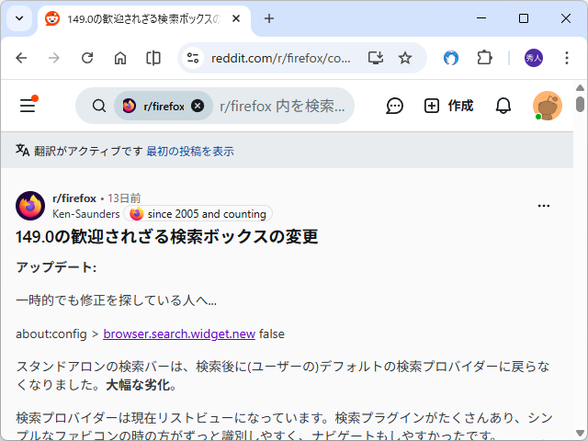Screen dimensions: 588x441
Task: Open Reddit chat messages
Action: (x=394, y=107)
